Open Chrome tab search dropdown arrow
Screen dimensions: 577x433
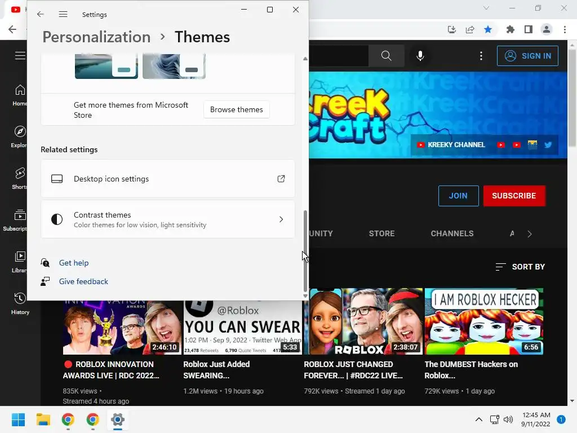[486, 8]
